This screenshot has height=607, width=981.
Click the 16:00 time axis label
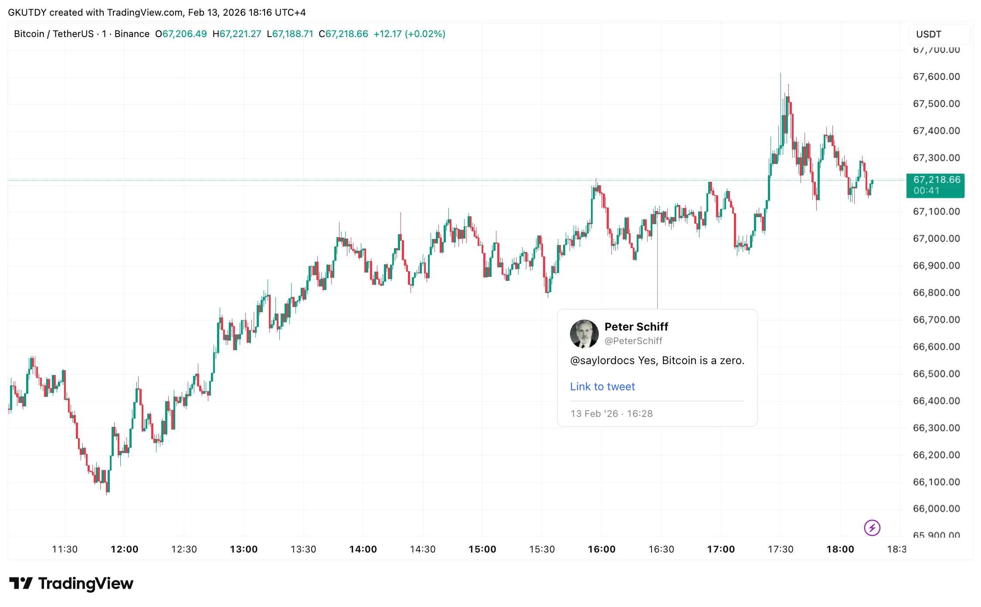pos(601,549)
